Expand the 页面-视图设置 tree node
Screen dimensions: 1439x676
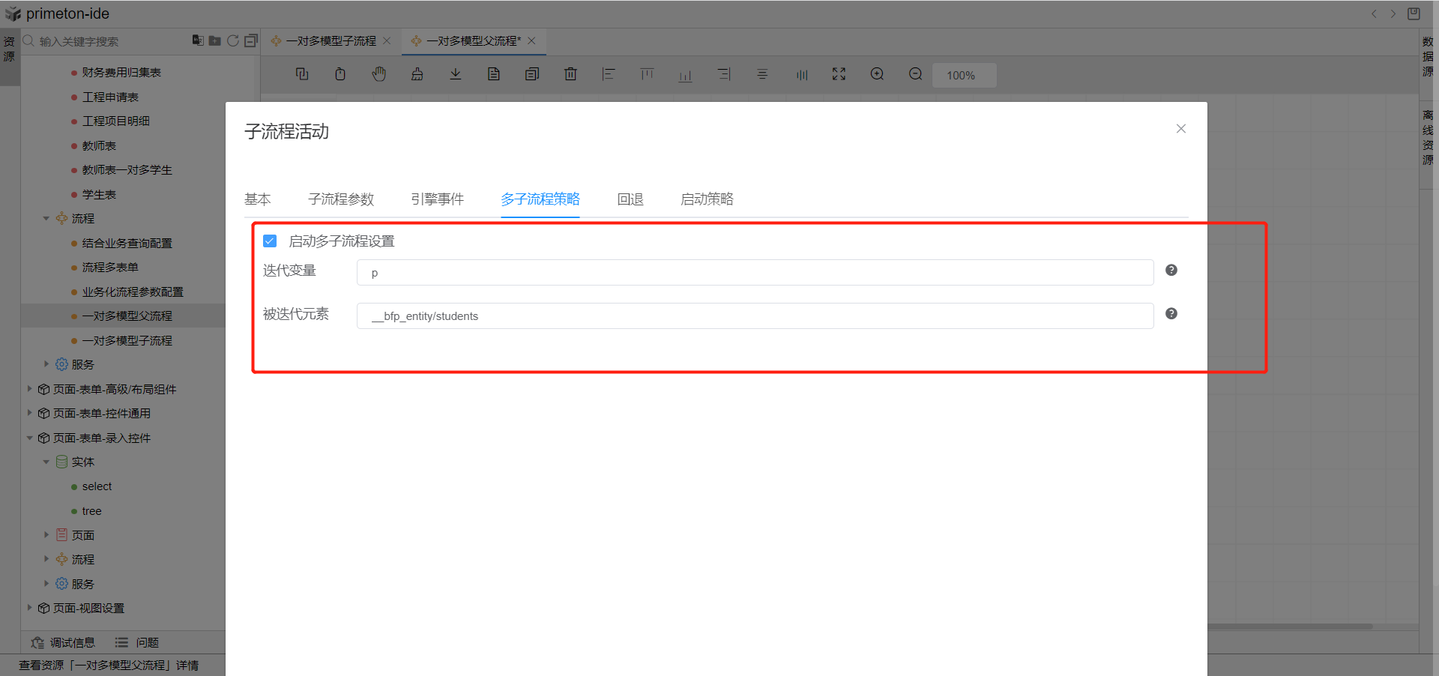[x=30, y=608]
